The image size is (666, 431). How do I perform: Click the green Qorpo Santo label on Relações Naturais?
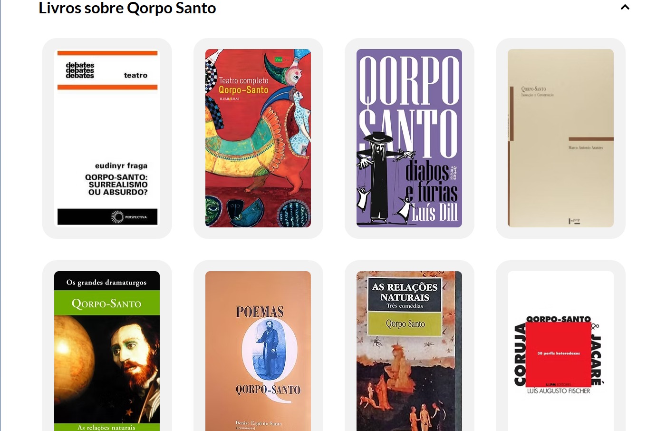(405, 324)
